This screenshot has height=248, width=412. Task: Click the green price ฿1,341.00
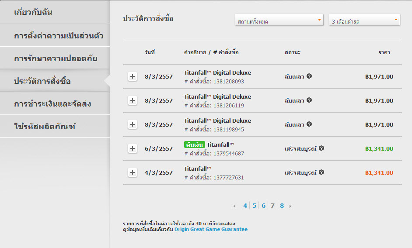pos(379,149)
